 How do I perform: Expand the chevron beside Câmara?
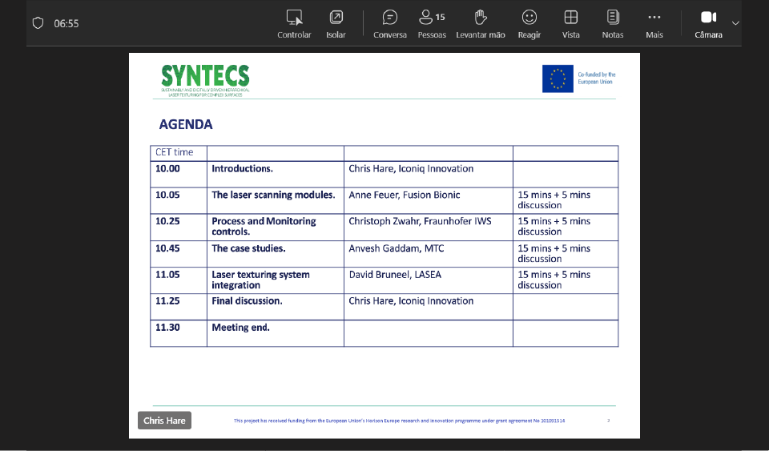point(735,23)
